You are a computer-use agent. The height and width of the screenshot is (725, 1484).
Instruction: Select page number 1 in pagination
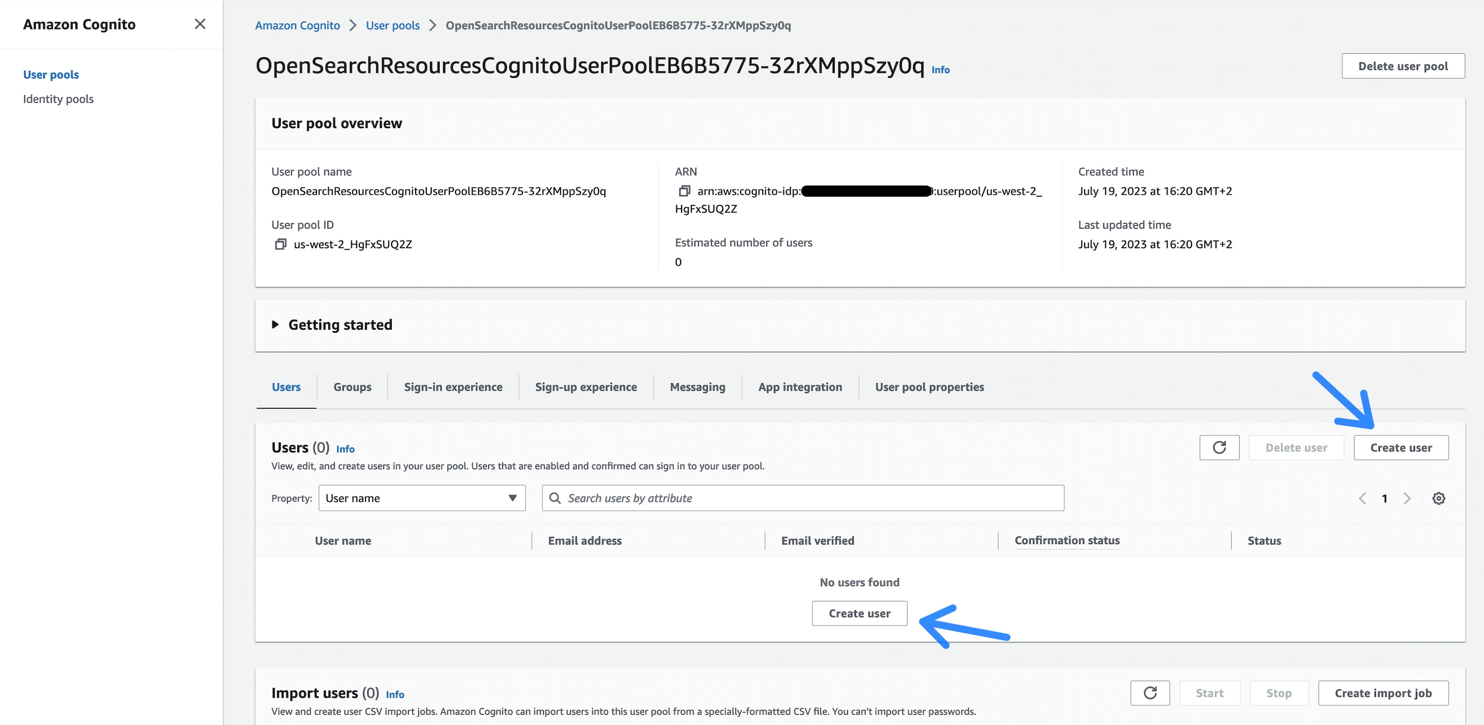(1384, 498)
